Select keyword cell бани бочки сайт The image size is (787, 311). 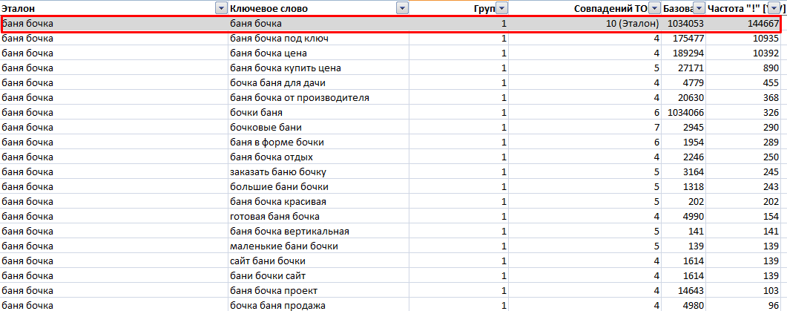tap(268, 276)
